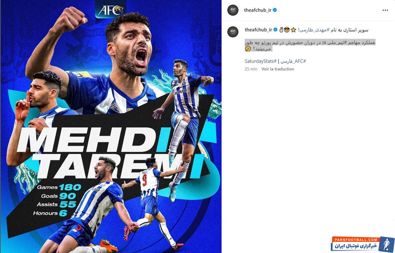This screenshot has height=253, width=395.
Task: Open theafchub_ir profile picture in header
Action: tap(233, 10)
